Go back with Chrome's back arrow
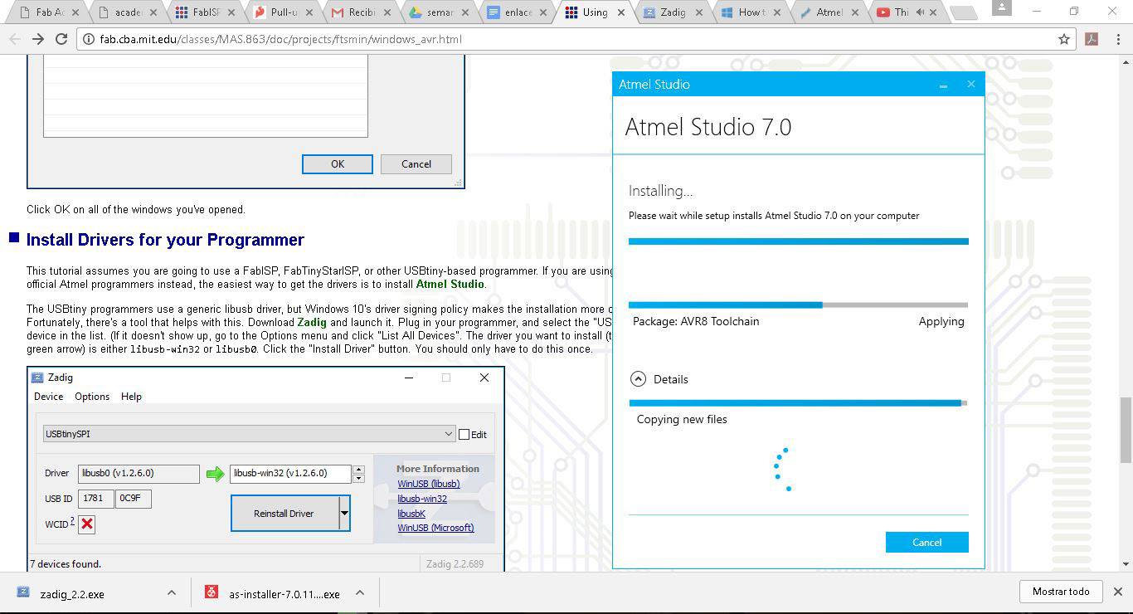1133x614 pixels. (x=15, y=39)
